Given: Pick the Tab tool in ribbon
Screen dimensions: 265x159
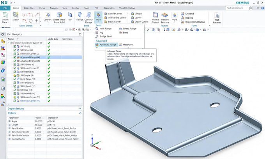Looking at the screenshot, I should (70, 16).
